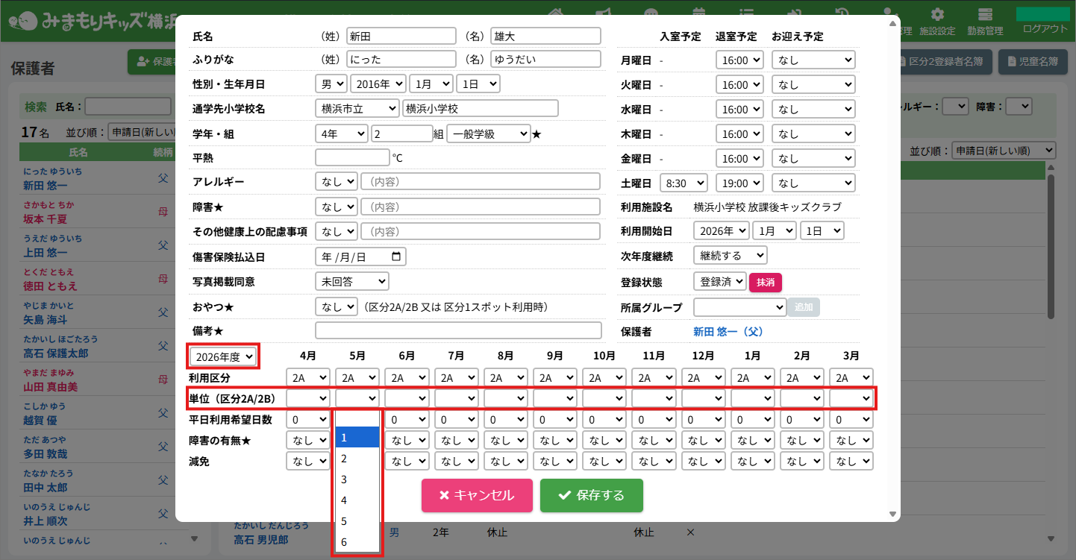Open the 所属グループ dropdown
The image size is (1076, 560).
click(x=739, y=307)
